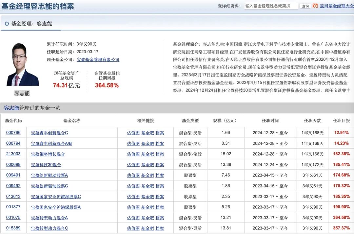The image size is (354, 234).
Task: Open 档案 for 宝盈策略增长混合
Action: coord(160,154)
